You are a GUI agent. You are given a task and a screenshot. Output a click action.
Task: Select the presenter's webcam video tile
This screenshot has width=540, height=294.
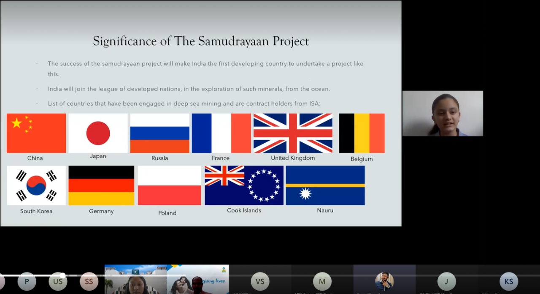pyautogui.click(x=443, y=114)
